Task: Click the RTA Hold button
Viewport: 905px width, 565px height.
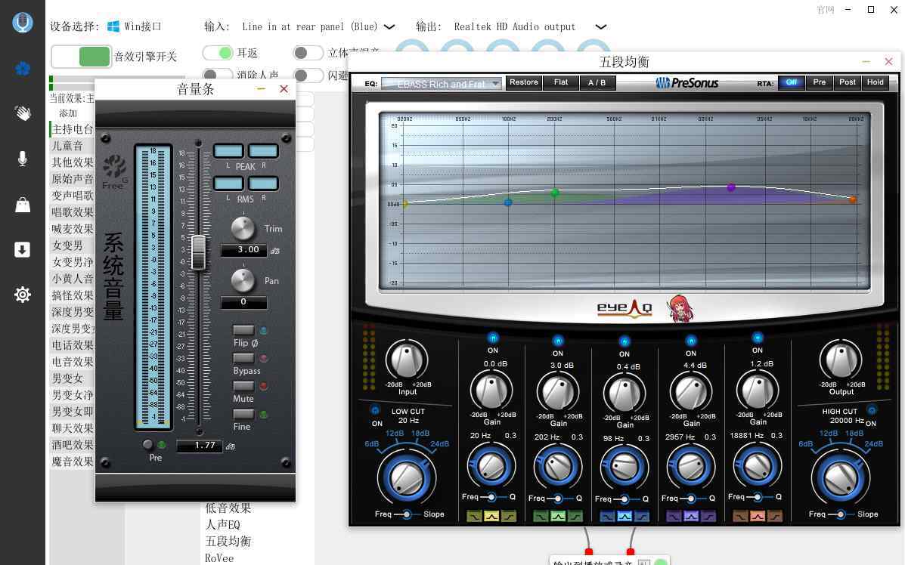Action: [876, 82]
